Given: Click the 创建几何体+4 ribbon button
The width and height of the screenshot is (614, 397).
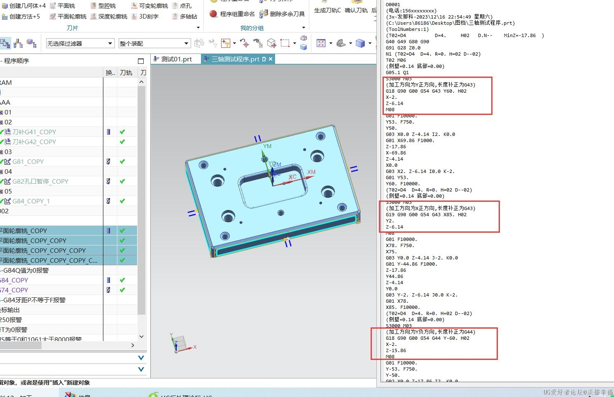Looking at the screenshot, I should (x=23, y=6).
